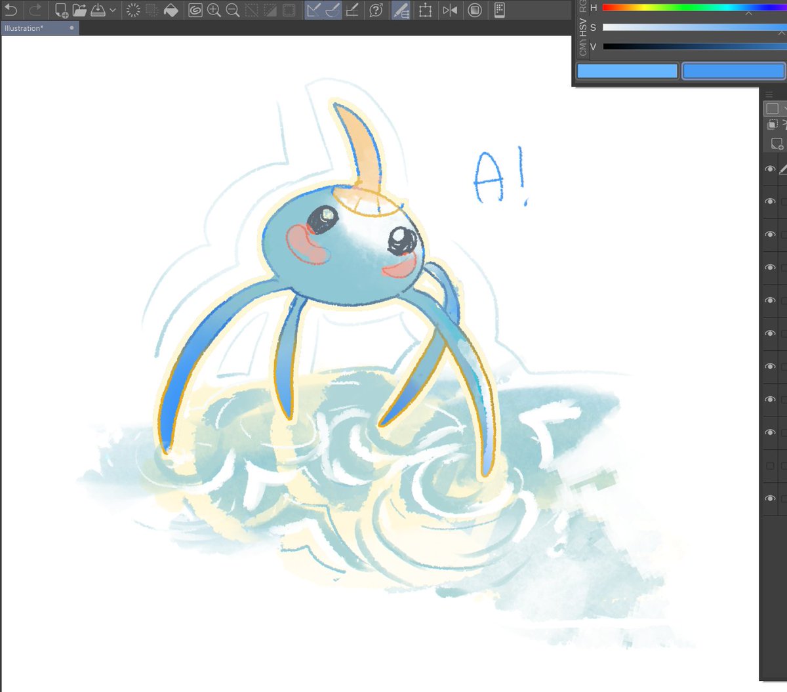Screen dimensions: 787x692
Task: Click the Deselect icon
Action: [251, 10]
